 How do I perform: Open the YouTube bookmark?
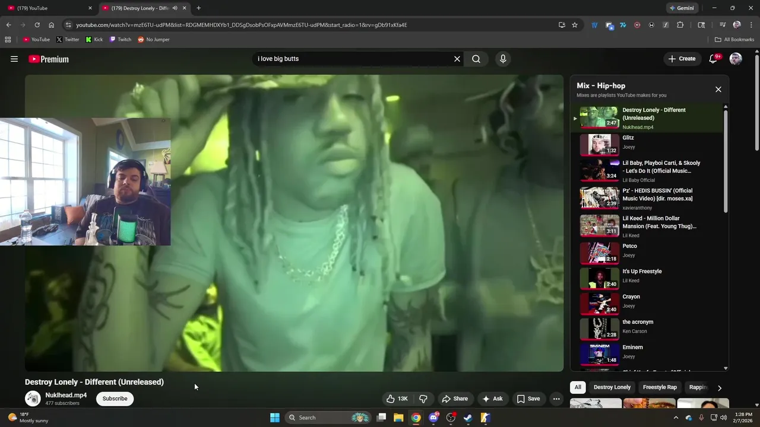click(37, 39)
